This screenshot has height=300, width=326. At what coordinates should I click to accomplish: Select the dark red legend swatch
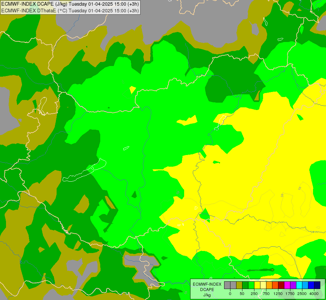pos(281,285)
